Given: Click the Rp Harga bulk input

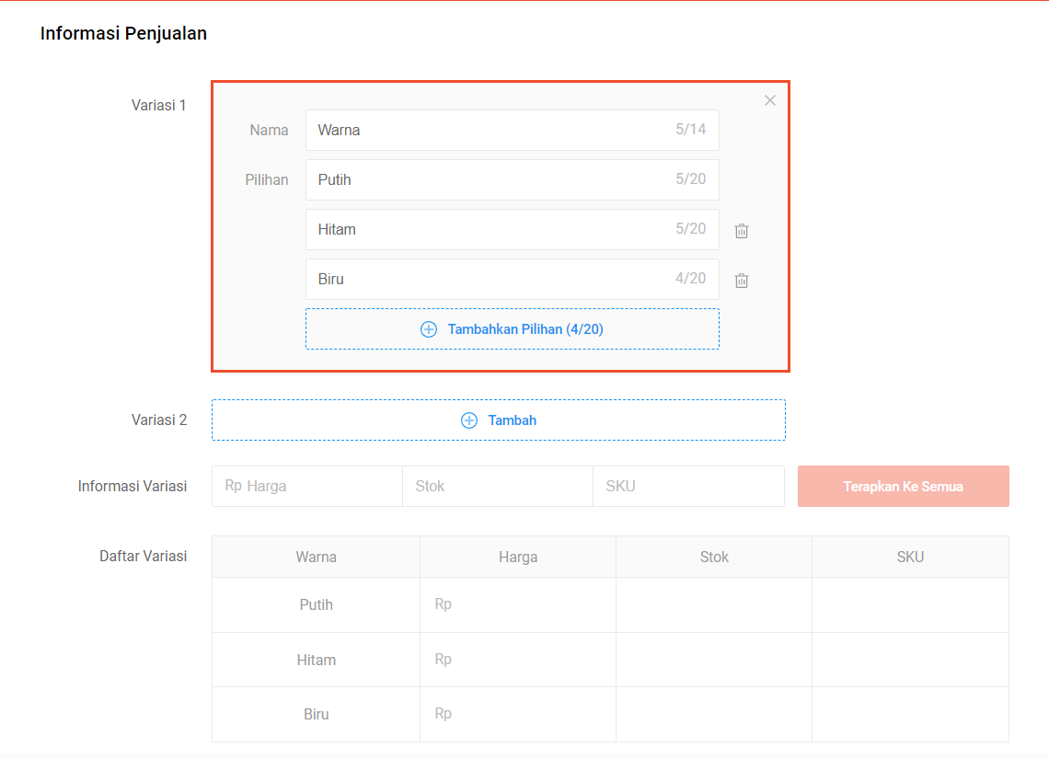Looking at the screenshot, I should [x=307, y=487].
